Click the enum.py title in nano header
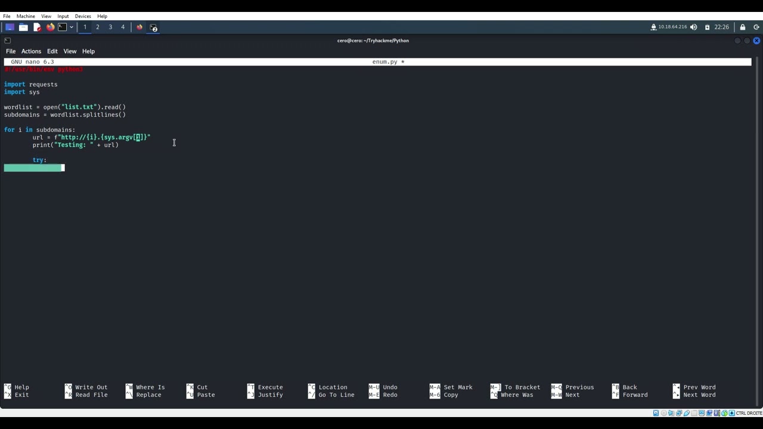This screenshot has width=763, height=429. [x=388, y=62]
